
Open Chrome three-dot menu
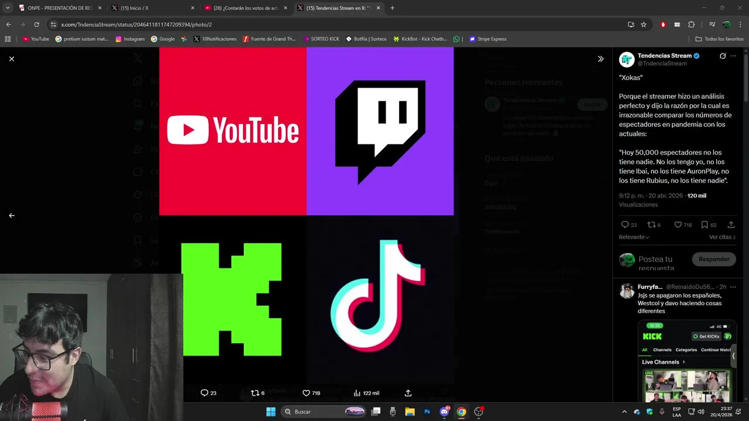pos(740,25)
